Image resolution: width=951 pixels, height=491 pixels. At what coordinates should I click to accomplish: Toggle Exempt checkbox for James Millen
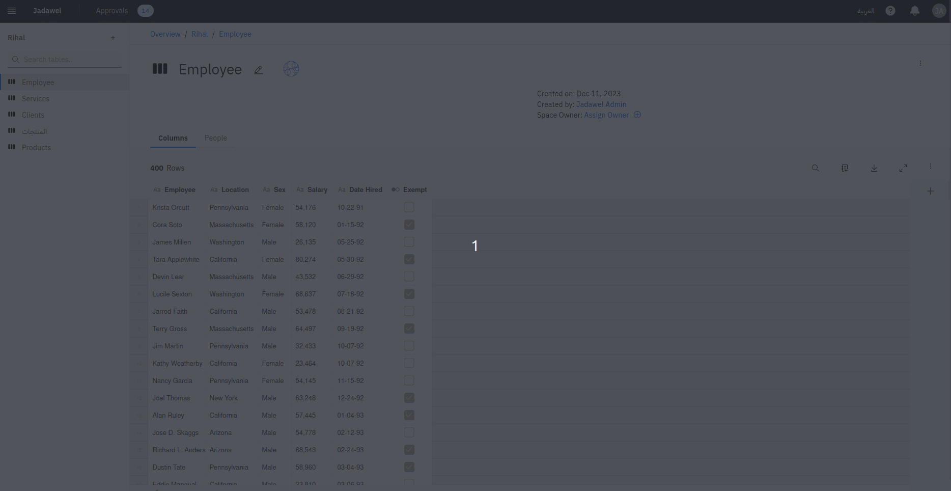click(x=409, y=242)
